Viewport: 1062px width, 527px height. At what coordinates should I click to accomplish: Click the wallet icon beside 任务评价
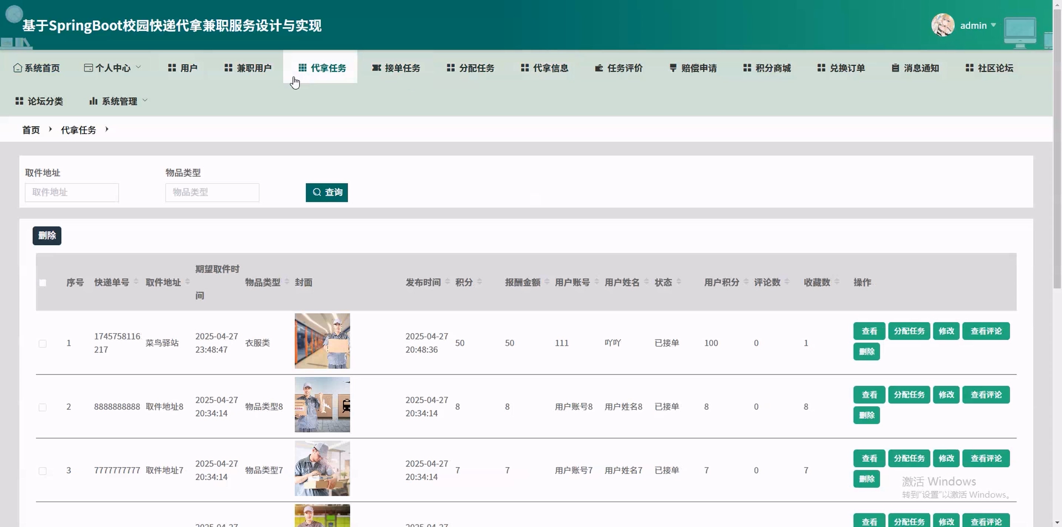point(599,68)
